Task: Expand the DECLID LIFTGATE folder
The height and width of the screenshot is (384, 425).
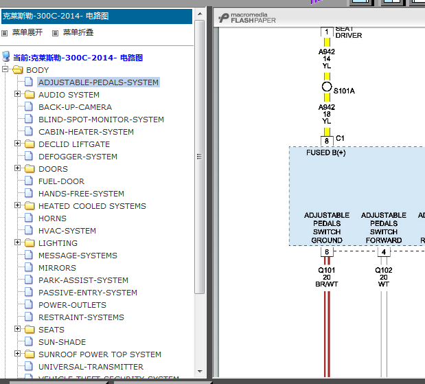Action: [17, 143]
